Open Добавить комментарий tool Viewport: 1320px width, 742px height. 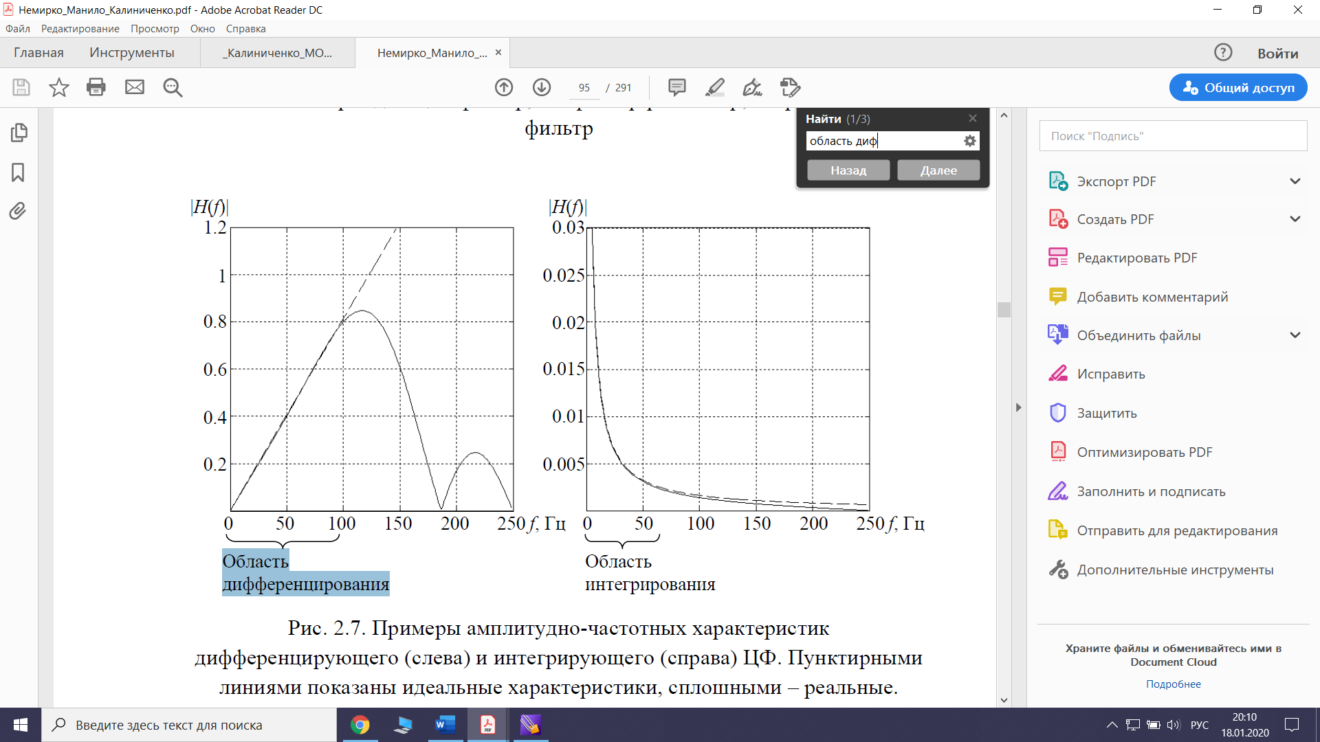click(1138, 297)
